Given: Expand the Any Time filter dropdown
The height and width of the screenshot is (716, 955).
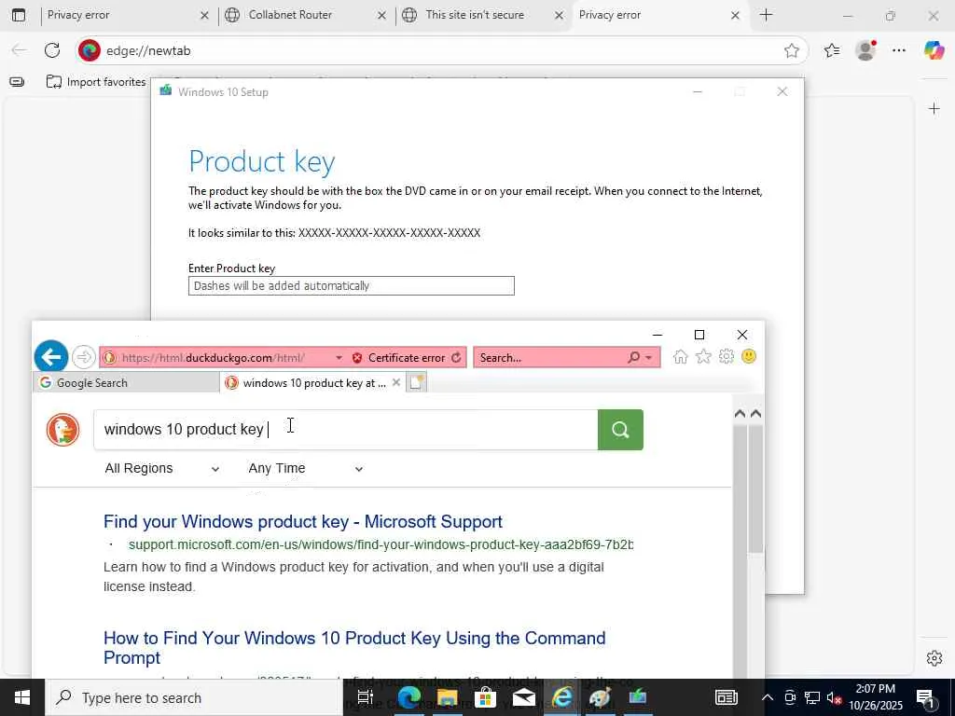Looking at the screenshot, I should click(306, 468).
